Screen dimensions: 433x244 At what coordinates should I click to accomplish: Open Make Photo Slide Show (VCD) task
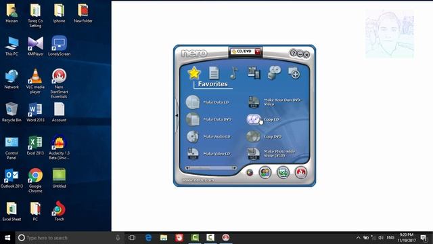tap(271, 154)
